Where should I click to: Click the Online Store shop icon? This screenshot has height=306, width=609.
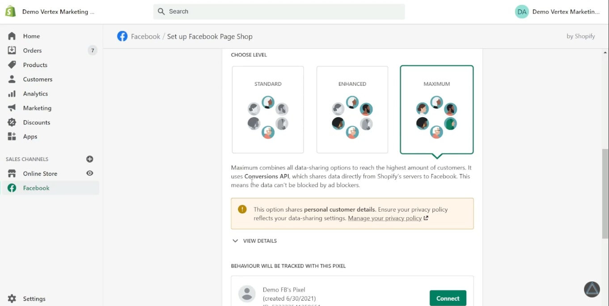point(12,174)
